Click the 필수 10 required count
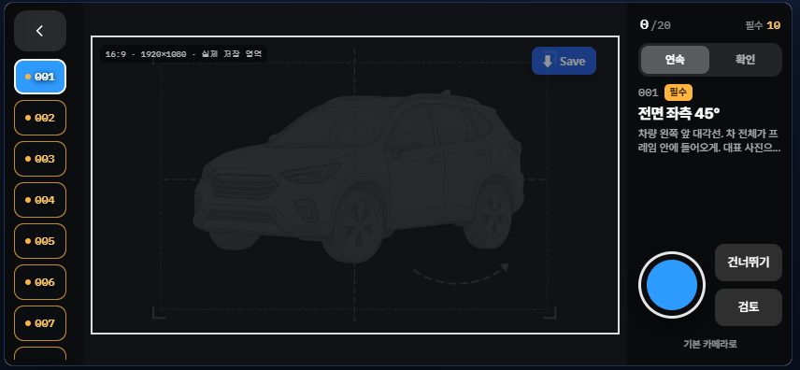The width and height of the screenshot is (800, 370). (x=763, y=25)
